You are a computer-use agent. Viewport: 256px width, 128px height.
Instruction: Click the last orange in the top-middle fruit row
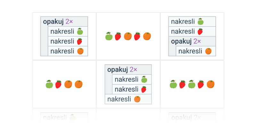coord(147,36)
